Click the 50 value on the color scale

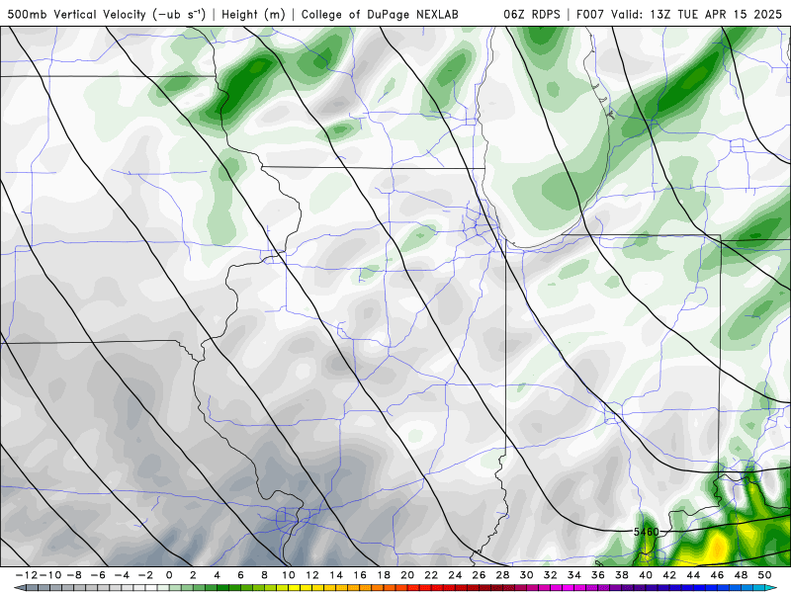point(764,575)
